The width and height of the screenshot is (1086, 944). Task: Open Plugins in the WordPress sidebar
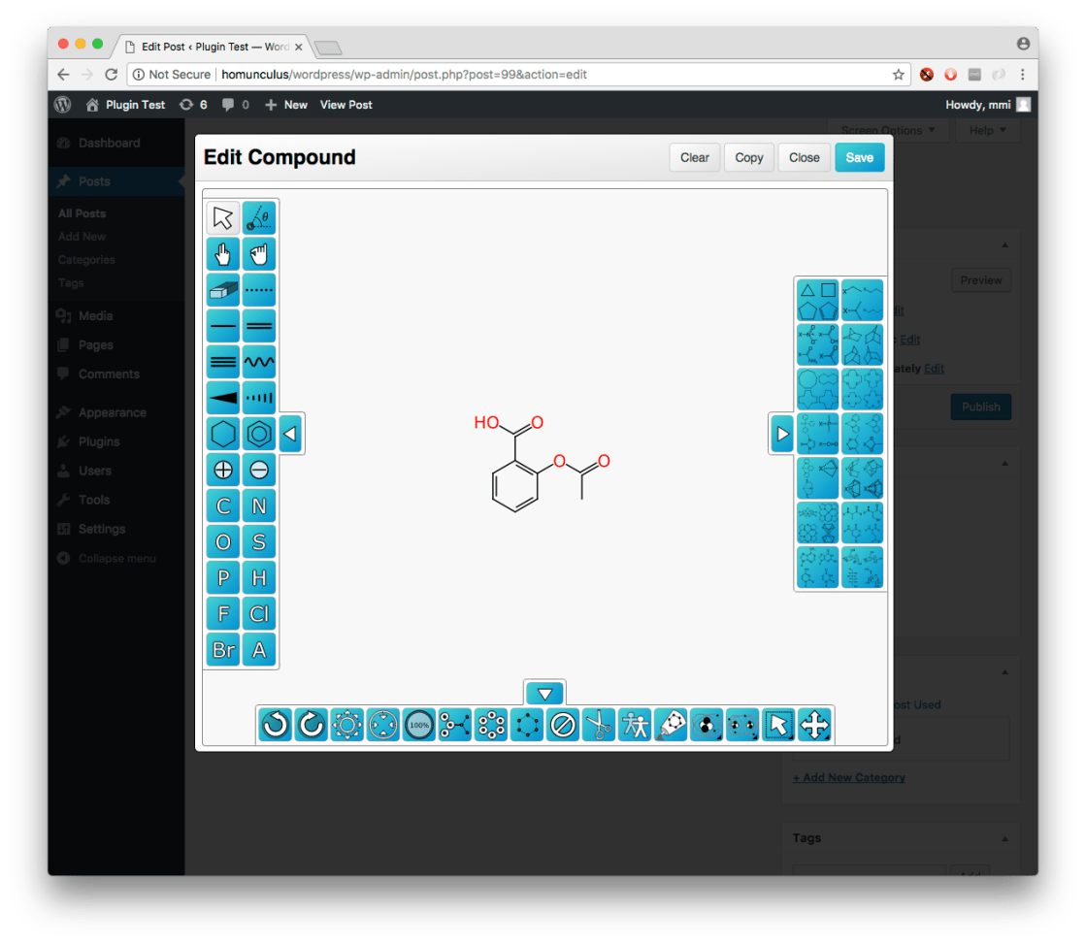pyautogui.click(x=99, y=441)
